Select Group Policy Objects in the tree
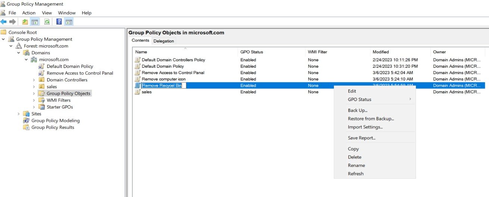Viewport: 489px width, 197px height. tap(68, 93)
